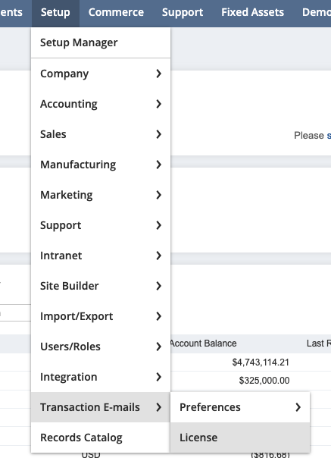Click the Support item in Setup dropdown

101,225
